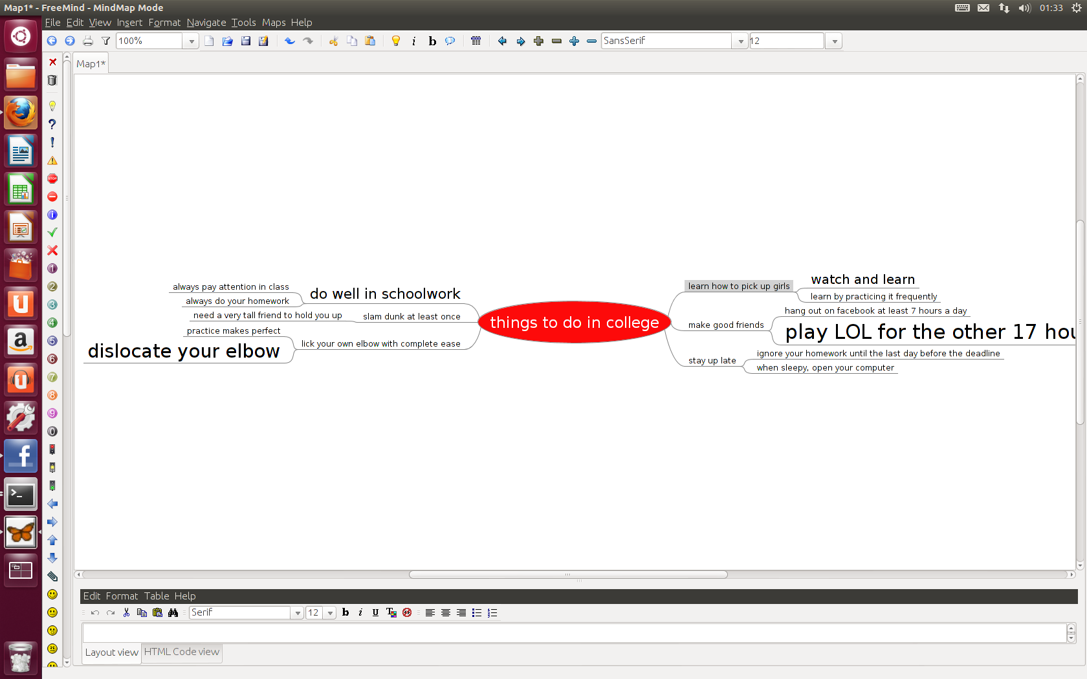Select the central 'things to do in college' node
The width and height of the screenshot is (1087, 679).
pyautogui.click(x=574, y=322)
